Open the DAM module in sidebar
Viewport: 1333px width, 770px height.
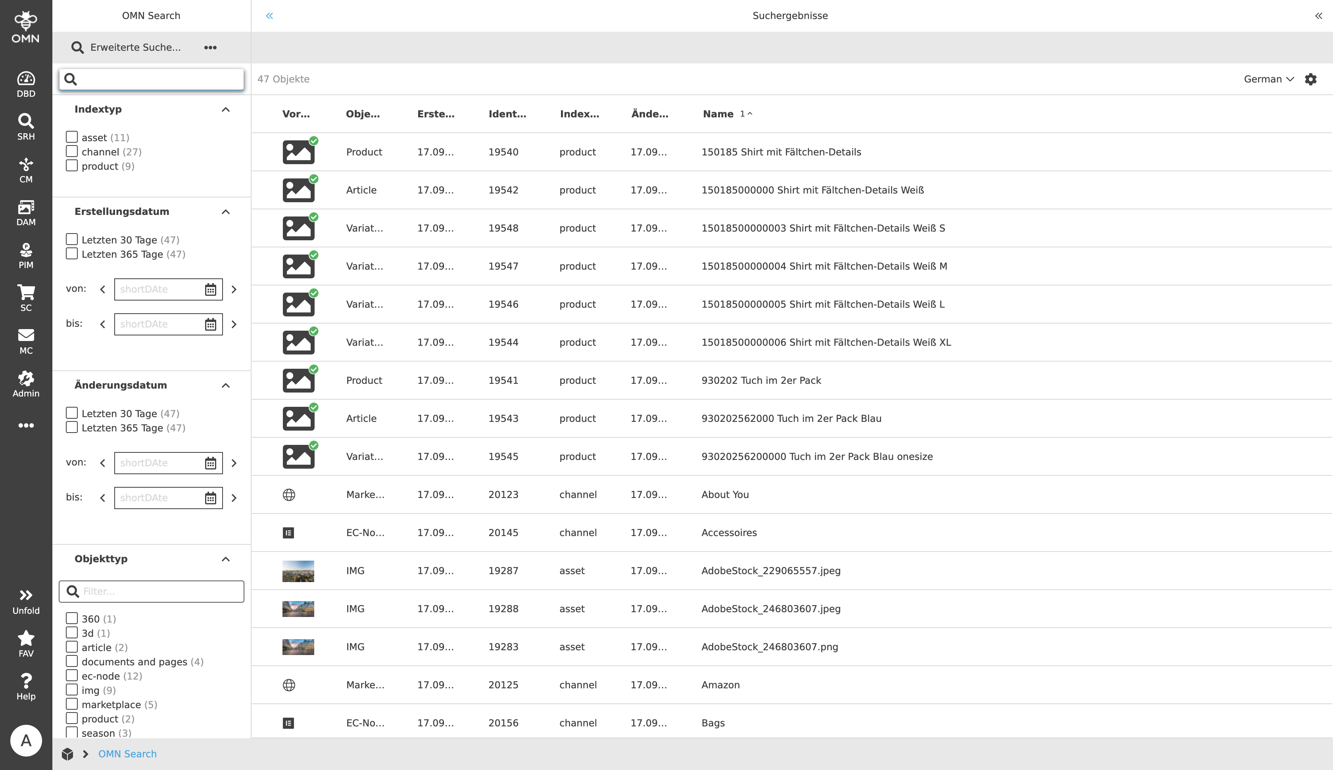click(26, 213)
